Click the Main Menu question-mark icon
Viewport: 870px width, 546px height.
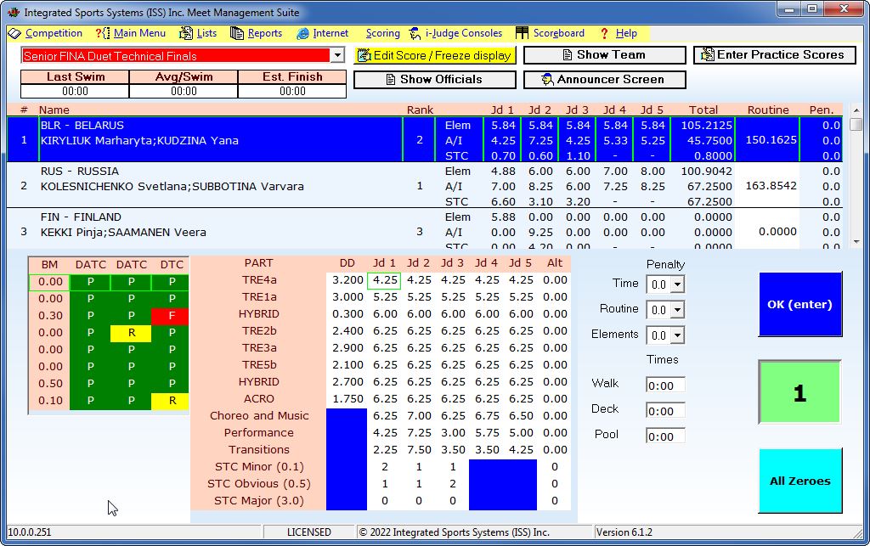pyautogui.click(x=103, y=33)
